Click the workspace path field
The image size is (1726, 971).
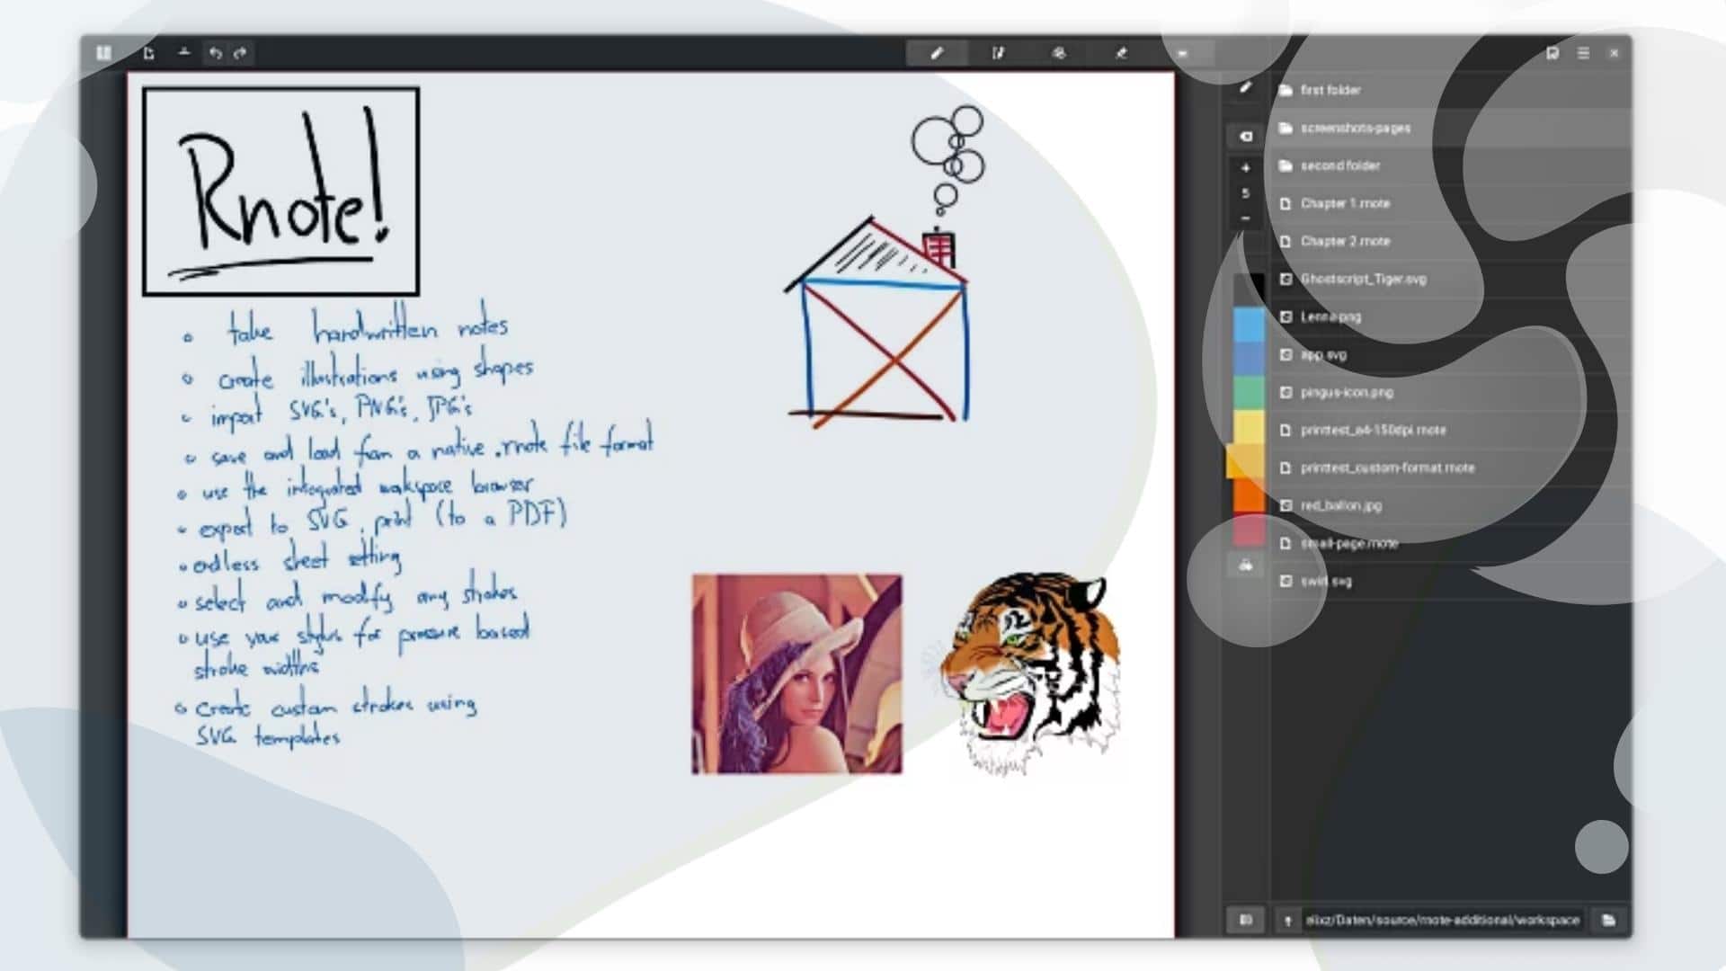(x=1443, y=920)
